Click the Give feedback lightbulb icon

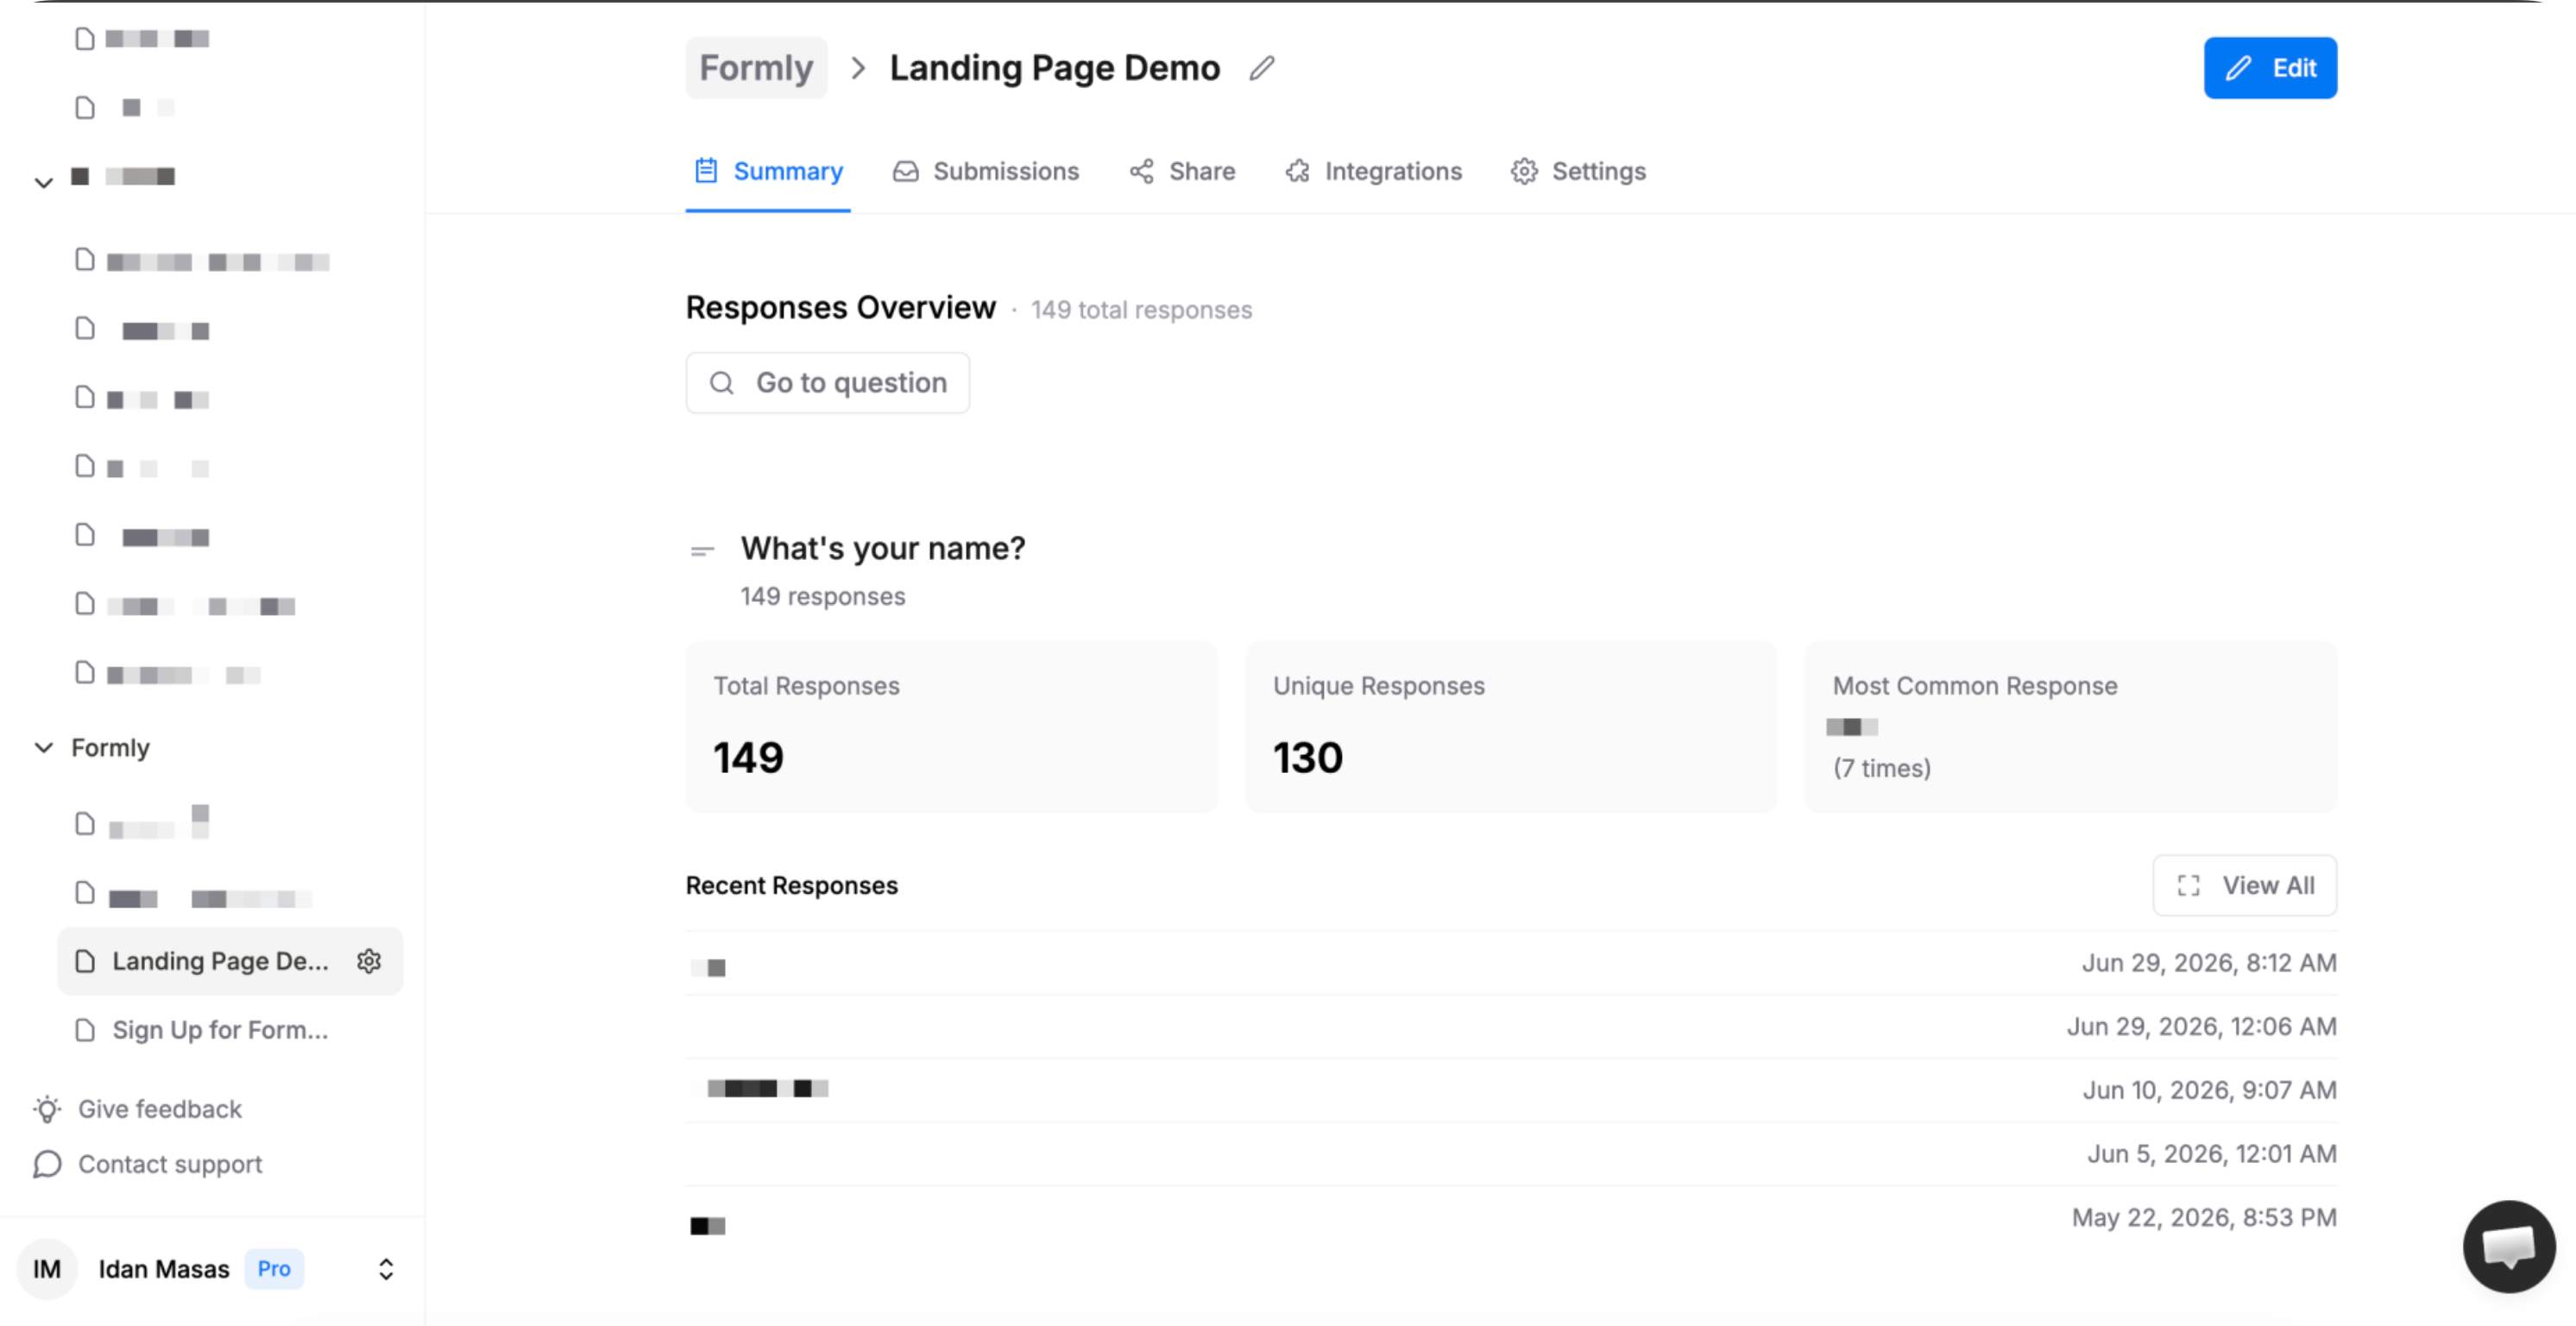tap(47, 1109)
